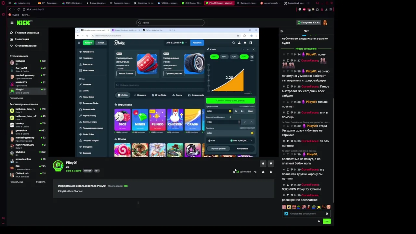416x234 pixels.
Task: Click Макс bet amount button
Action: (250, 111)
